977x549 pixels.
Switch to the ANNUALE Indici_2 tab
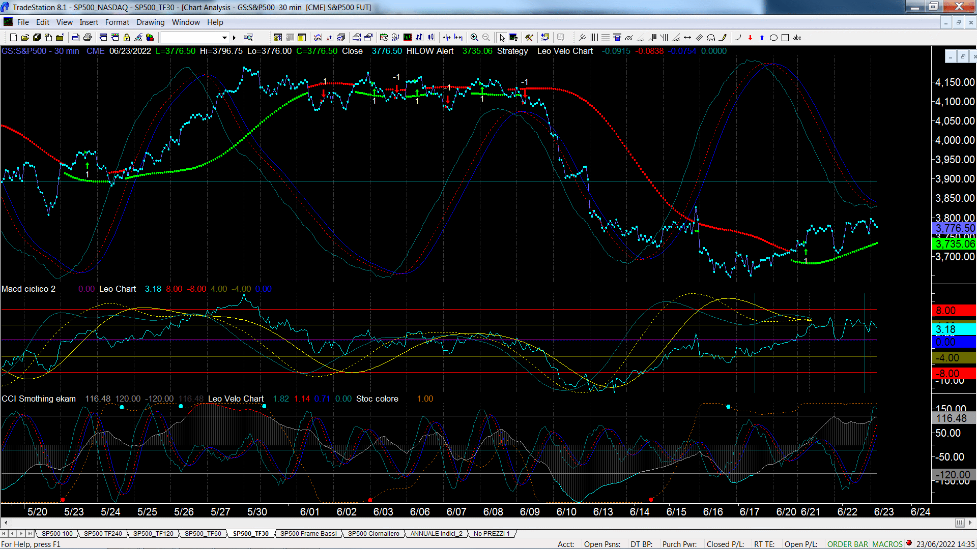[437, 534]
